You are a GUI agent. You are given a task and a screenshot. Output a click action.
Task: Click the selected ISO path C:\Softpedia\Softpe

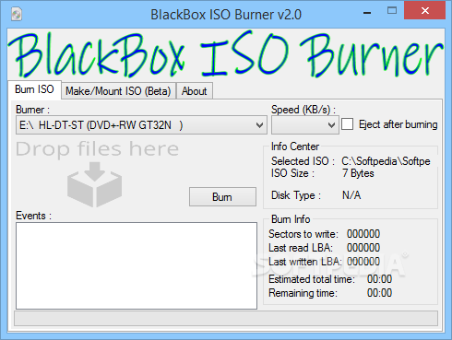coord(386,161)
